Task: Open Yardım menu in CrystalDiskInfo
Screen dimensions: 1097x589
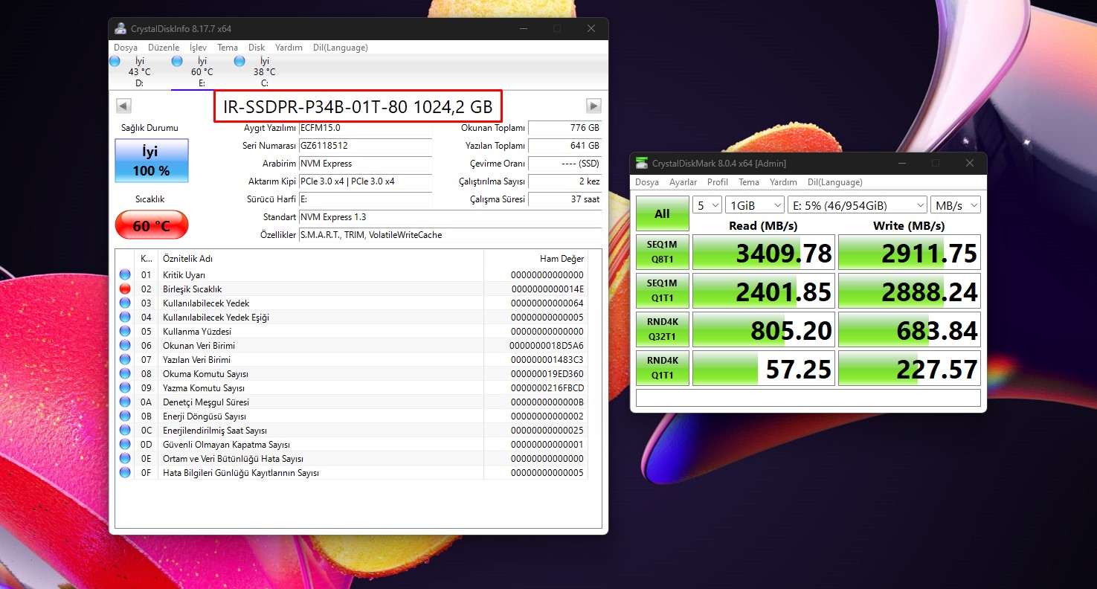Action: point(289,48)
